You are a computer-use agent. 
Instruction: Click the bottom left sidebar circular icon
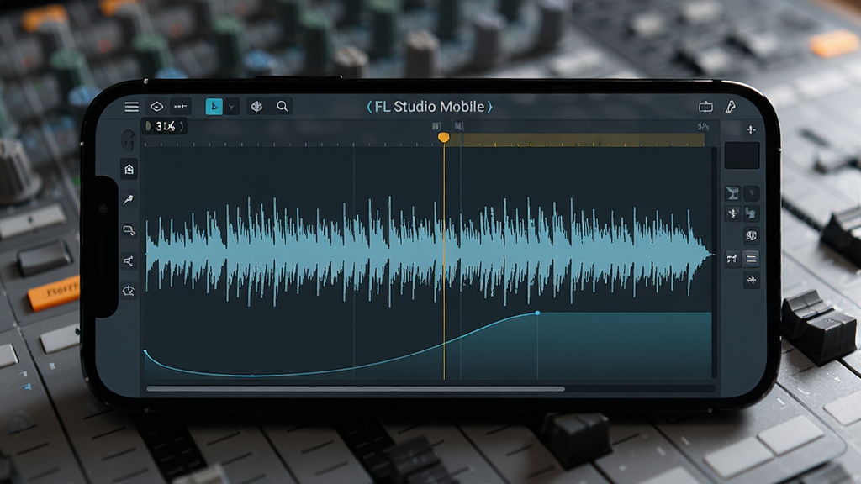pyautogui.click(x=129, y=290)
